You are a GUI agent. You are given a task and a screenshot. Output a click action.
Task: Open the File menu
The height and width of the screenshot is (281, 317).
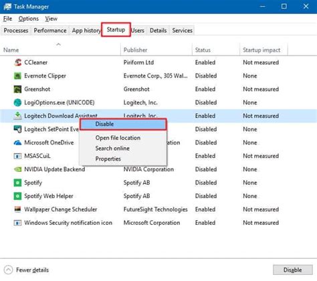click(7, 19)
